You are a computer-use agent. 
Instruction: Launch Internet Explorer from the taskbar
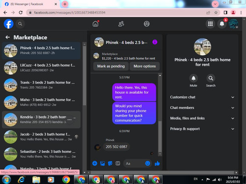22,180
